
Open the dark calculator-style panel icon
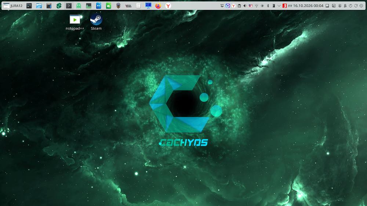point(49,5)
